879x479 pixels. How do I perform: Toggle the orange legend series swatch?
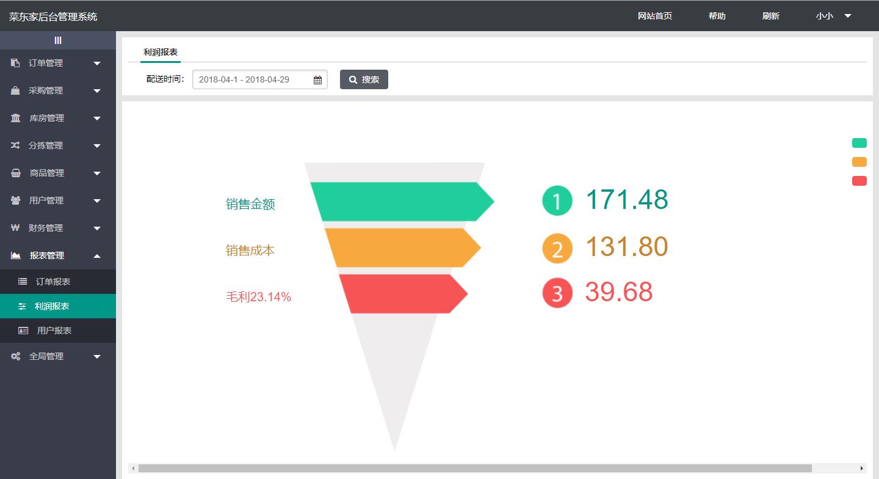point(859,162)
